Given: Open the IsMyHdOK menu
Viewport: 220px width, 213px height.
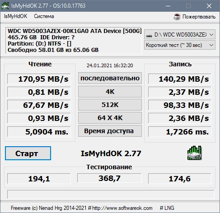Looking at the screenshot, I should 15,16.
